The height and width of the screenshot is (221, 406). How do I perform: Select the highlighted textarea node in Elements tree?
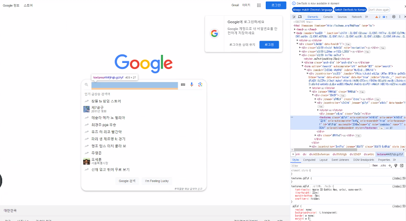[348, 123]
